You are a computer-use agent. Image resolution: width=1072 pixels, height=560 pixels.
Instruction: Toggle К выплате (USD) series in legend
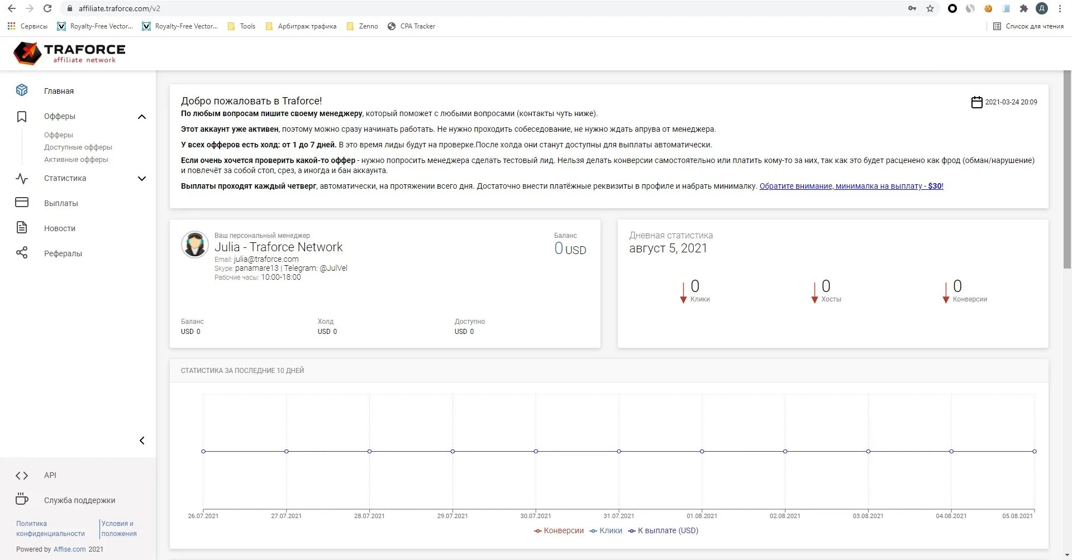click(663, 530)
